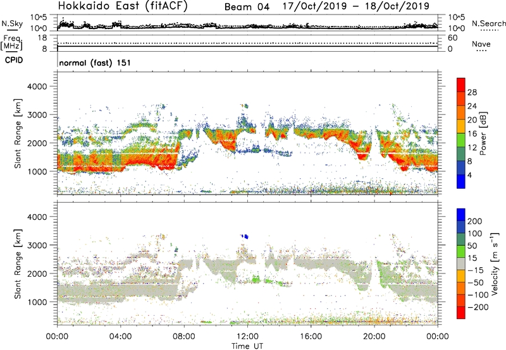Screen dimensions: 506x350
Task: Click the '200' velocity scale value
Action: coord(475,221)
